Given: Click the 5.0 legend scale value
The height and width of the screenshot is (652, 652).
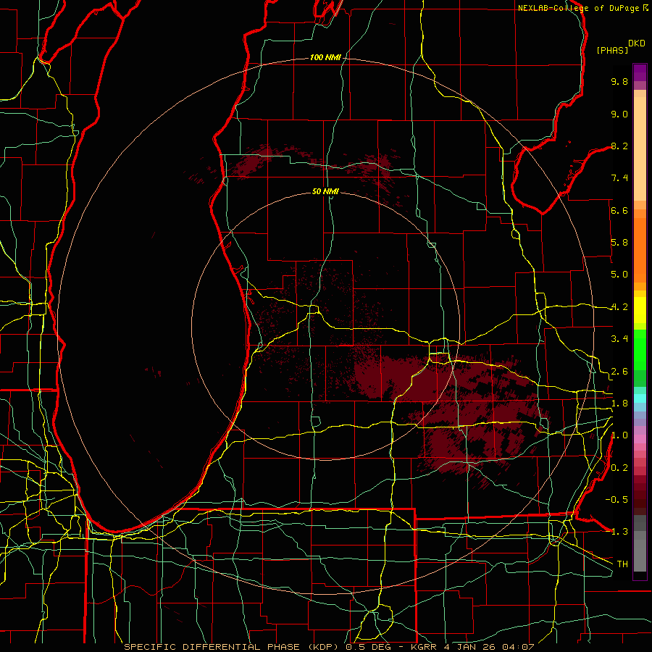Looking at the screenshot, I should pos(619,275).
